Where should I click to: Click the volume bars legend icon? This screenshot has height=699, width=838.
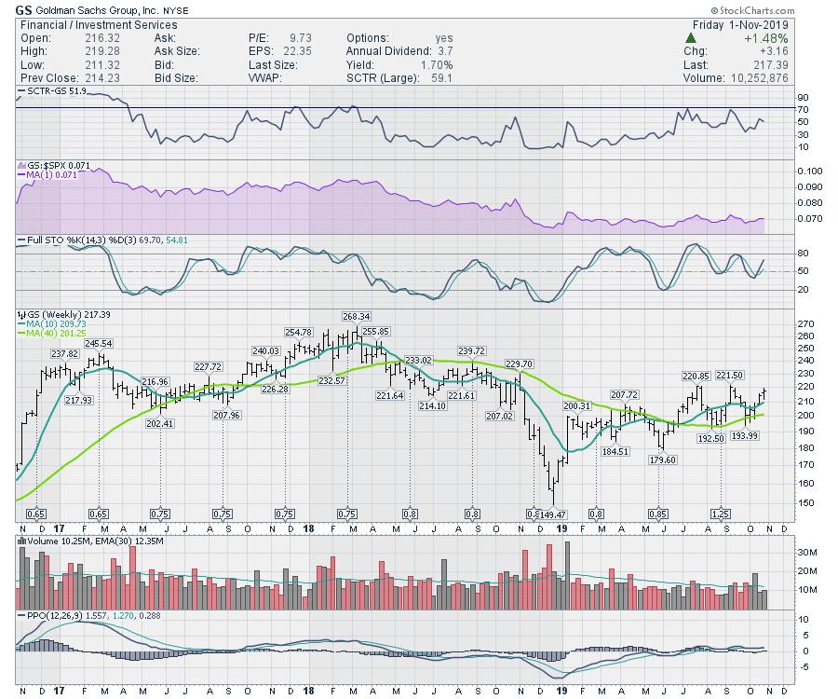click(21, 541)
